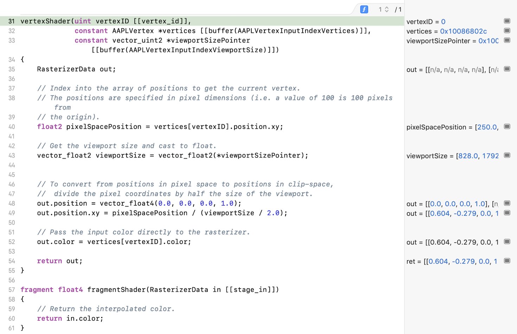The width and height of the screenshot is (517, 334).
Task: Show value popup icon for out n/a row
Action: [x=507, y=69]
